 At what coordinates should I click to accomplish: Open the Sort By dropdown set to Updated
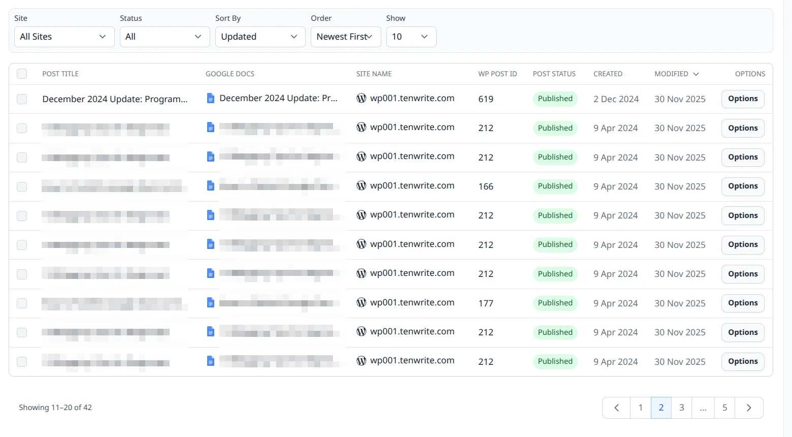pyautogui.click(x=260, y=37)
